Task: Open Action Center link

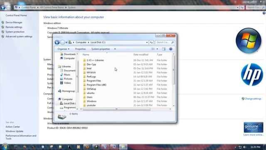Action: pyautogui.click(x=13, y=127)
